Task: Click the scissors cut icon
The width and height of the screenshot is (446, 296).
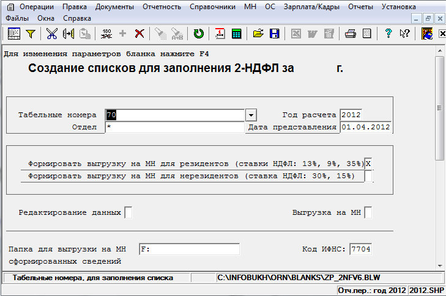Action: (x=51, y=34)
